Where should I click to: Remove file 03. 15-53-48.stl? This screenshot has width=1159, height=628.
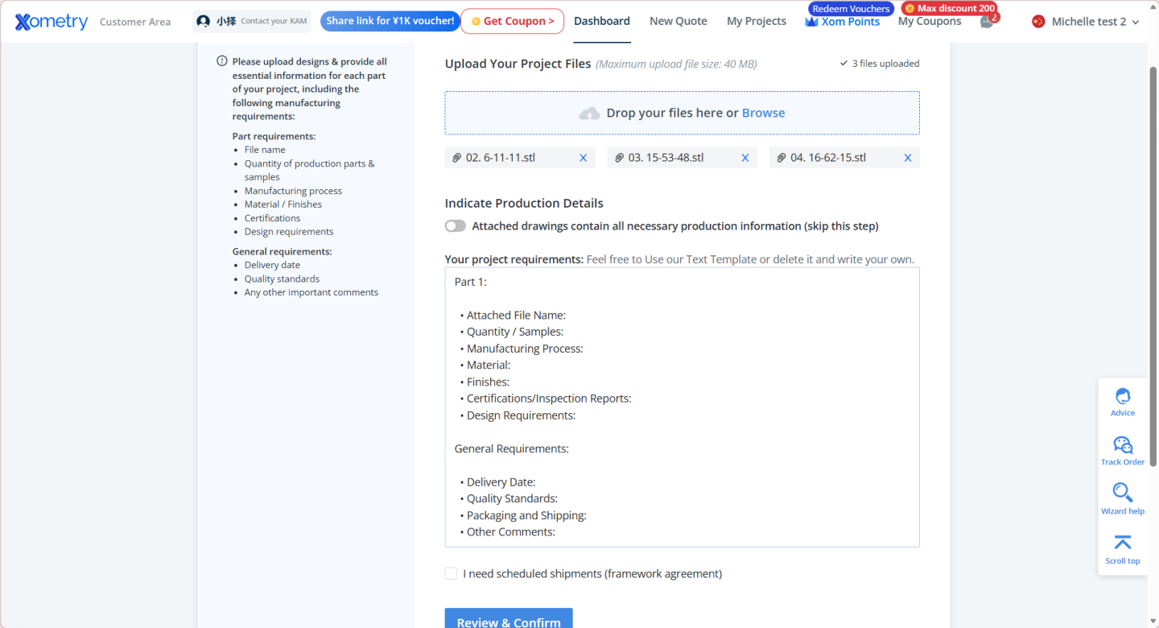(x=745, y=158)
